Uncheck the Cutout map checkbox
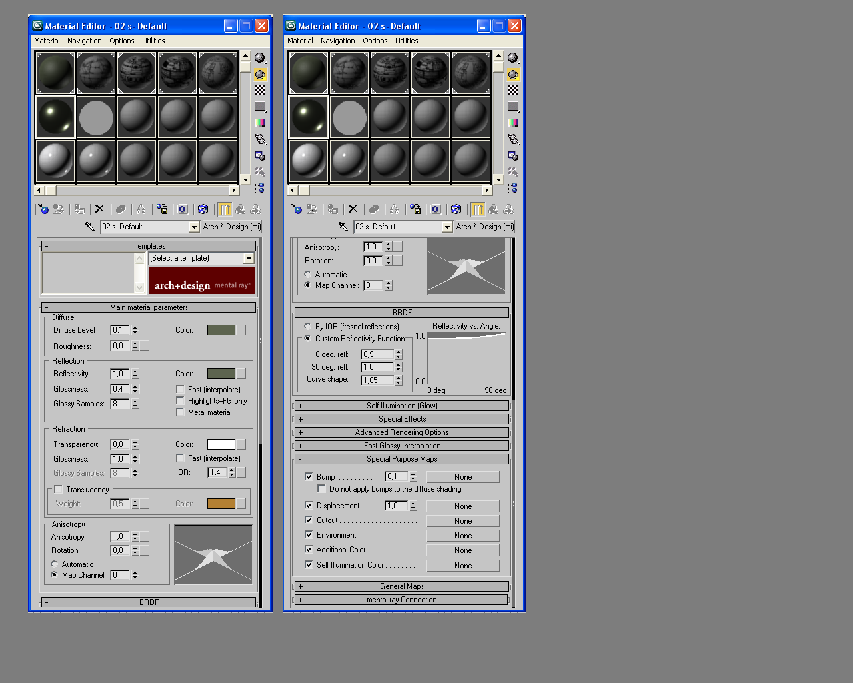The image size is (853, 683). pyautogui.click(x=309, y=520)
